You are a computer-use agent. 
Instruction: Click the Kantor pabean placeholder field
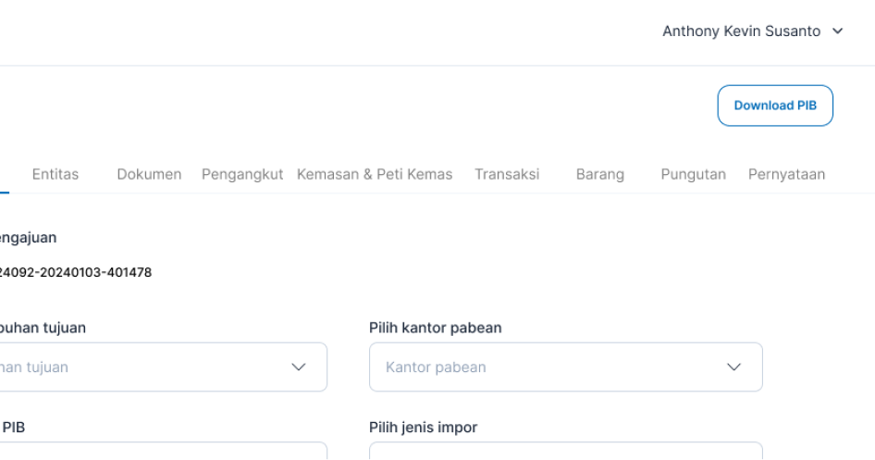(x=536, y=367)
